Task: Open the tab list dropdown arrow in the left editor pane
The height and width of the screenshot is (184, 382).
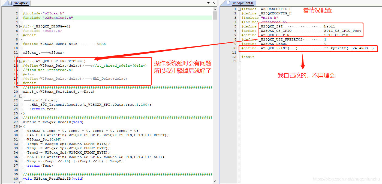Action: click(209, 3)
